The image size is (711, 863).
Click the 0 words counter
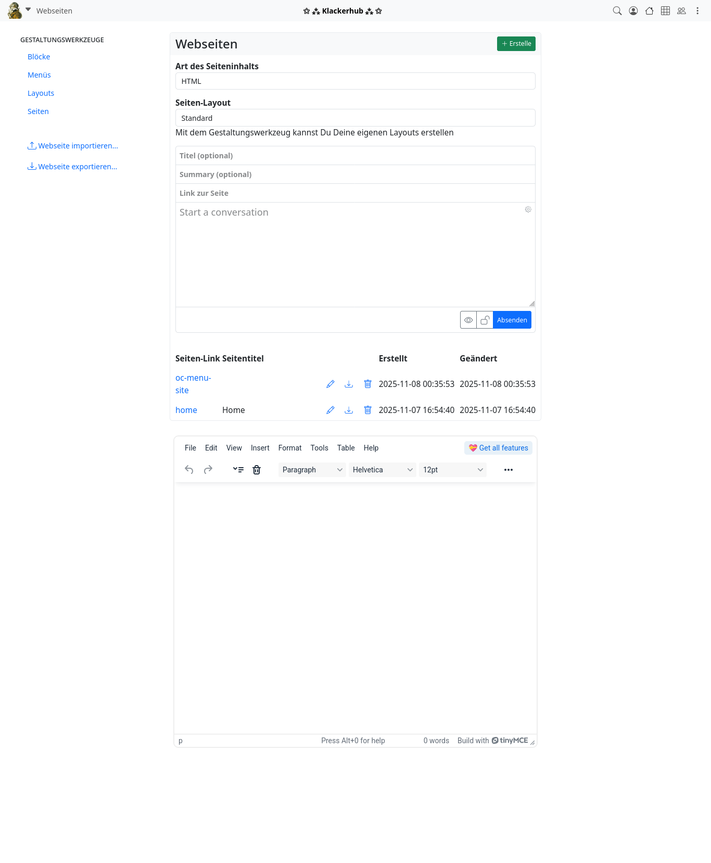[436, 741]
